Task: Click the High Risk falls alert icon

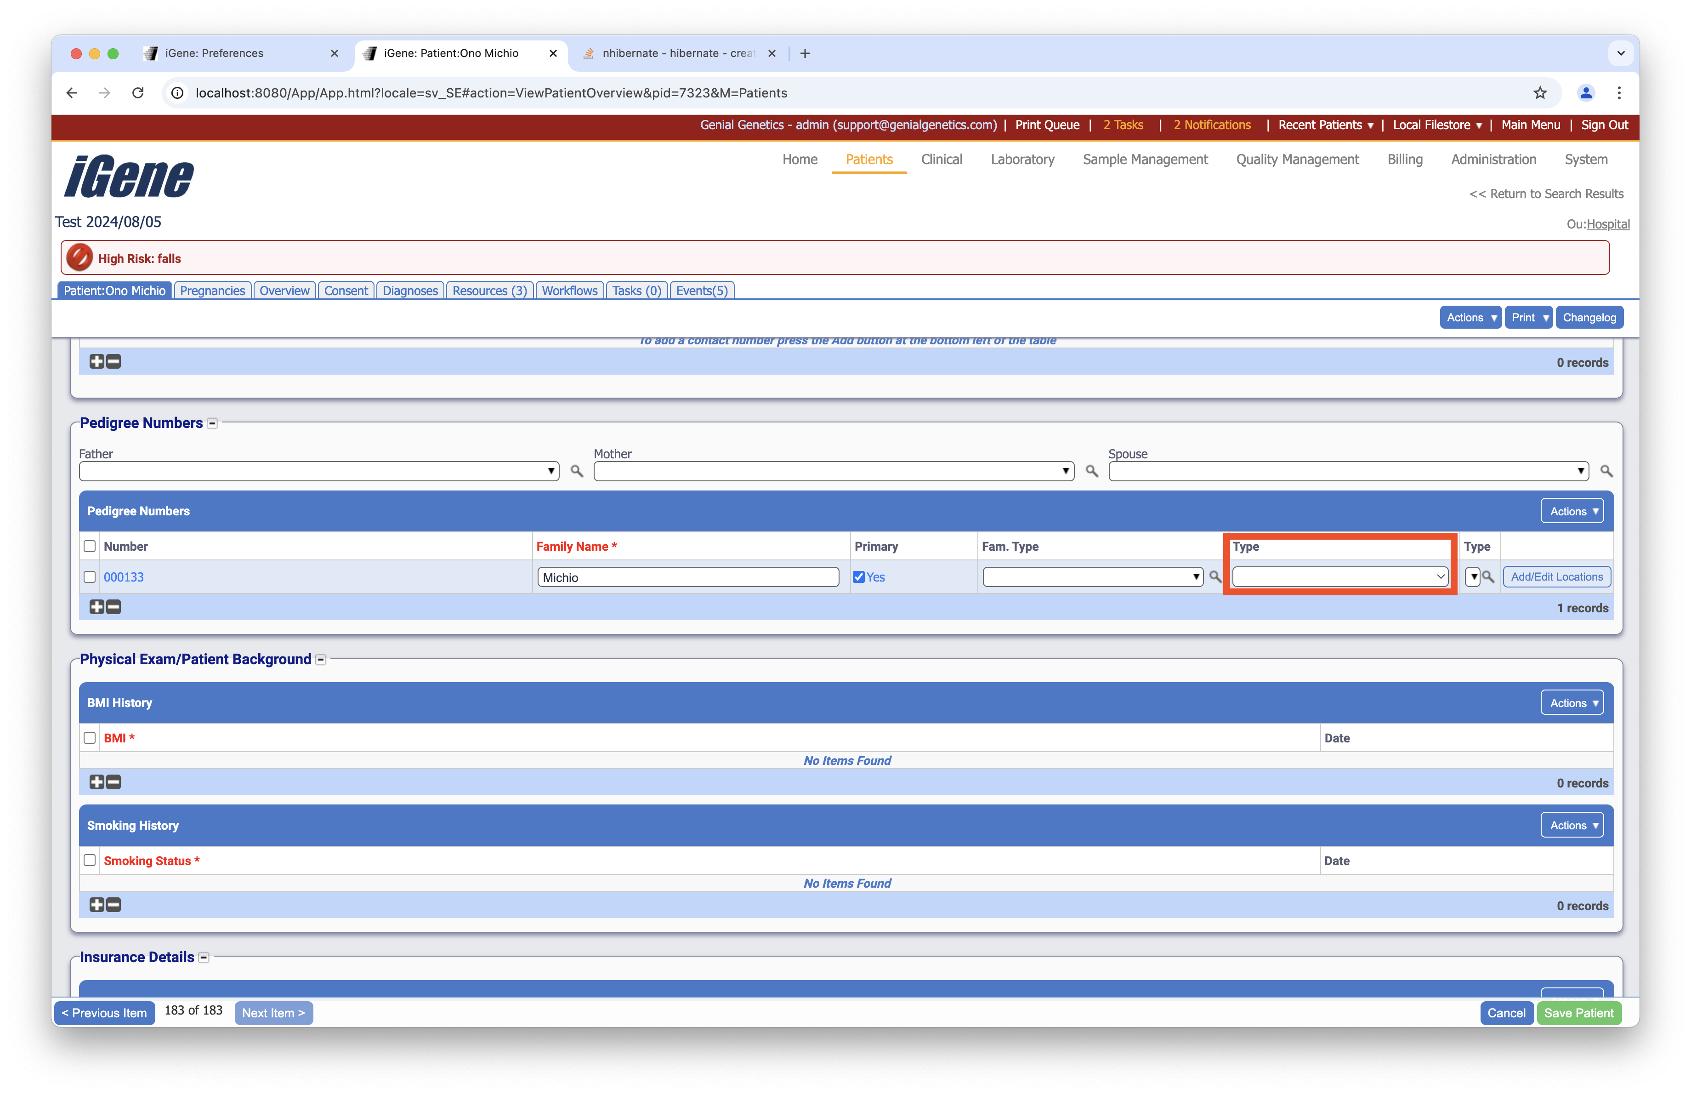Action: coord(79,258)
